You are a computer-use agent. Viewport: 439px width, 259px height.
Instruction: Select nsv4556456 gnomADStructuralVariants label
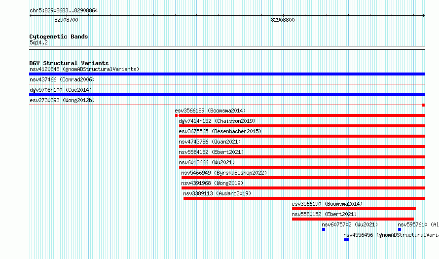click(391, 235)
